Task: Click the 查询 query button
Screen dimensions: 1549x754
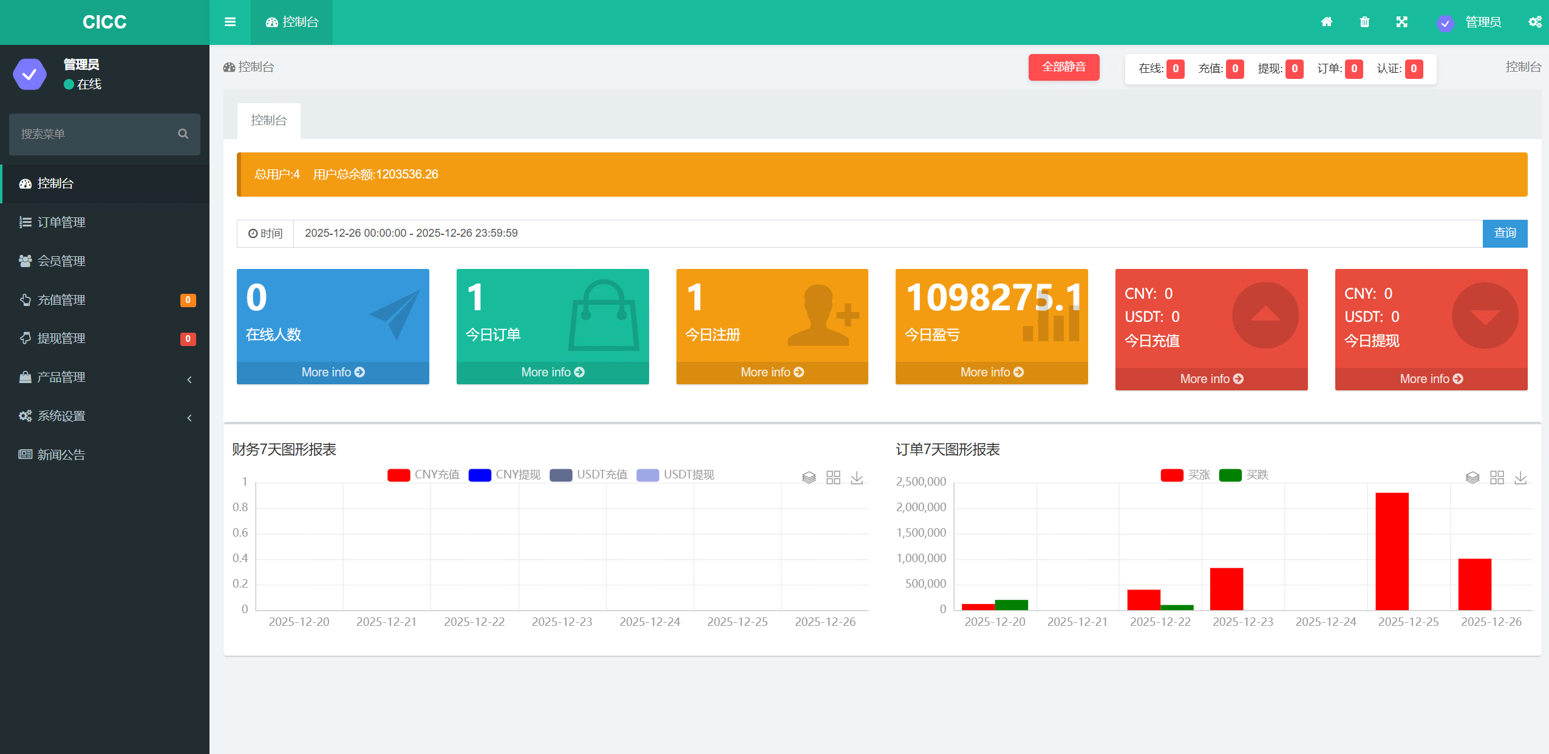Action: pos(1504,233)
